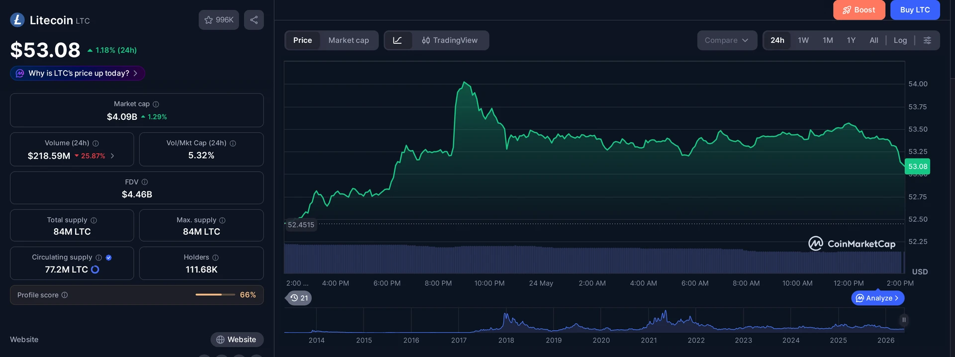
Task: Click the 2021 label on range timeline
Action: click(x=649, y=340)
